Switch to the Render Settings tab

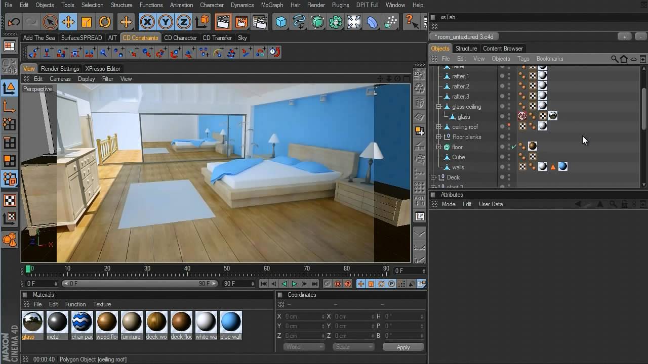[x=60, y=69]
